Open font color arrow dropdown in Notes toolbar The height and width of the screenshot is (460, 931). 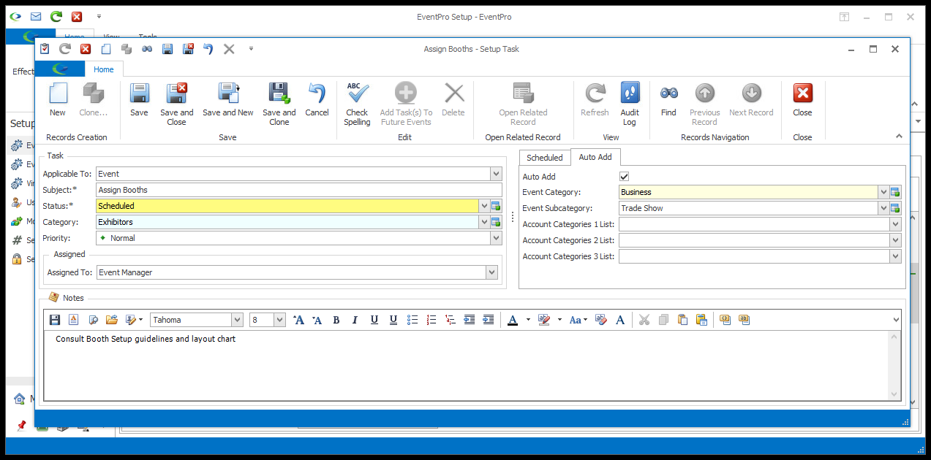click(x=528, y=320)
